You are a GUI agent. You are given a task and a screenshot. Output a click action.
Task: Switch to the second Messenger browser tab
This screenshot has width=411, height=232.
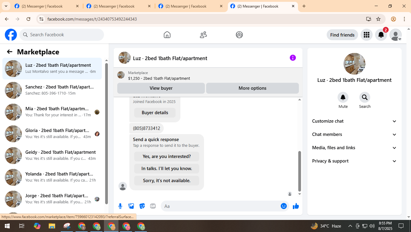point(119,6)
